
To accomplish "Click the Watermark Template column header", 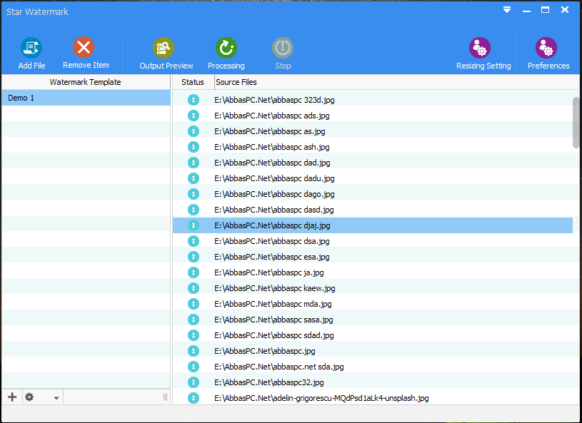I will (x=86, y=82).
